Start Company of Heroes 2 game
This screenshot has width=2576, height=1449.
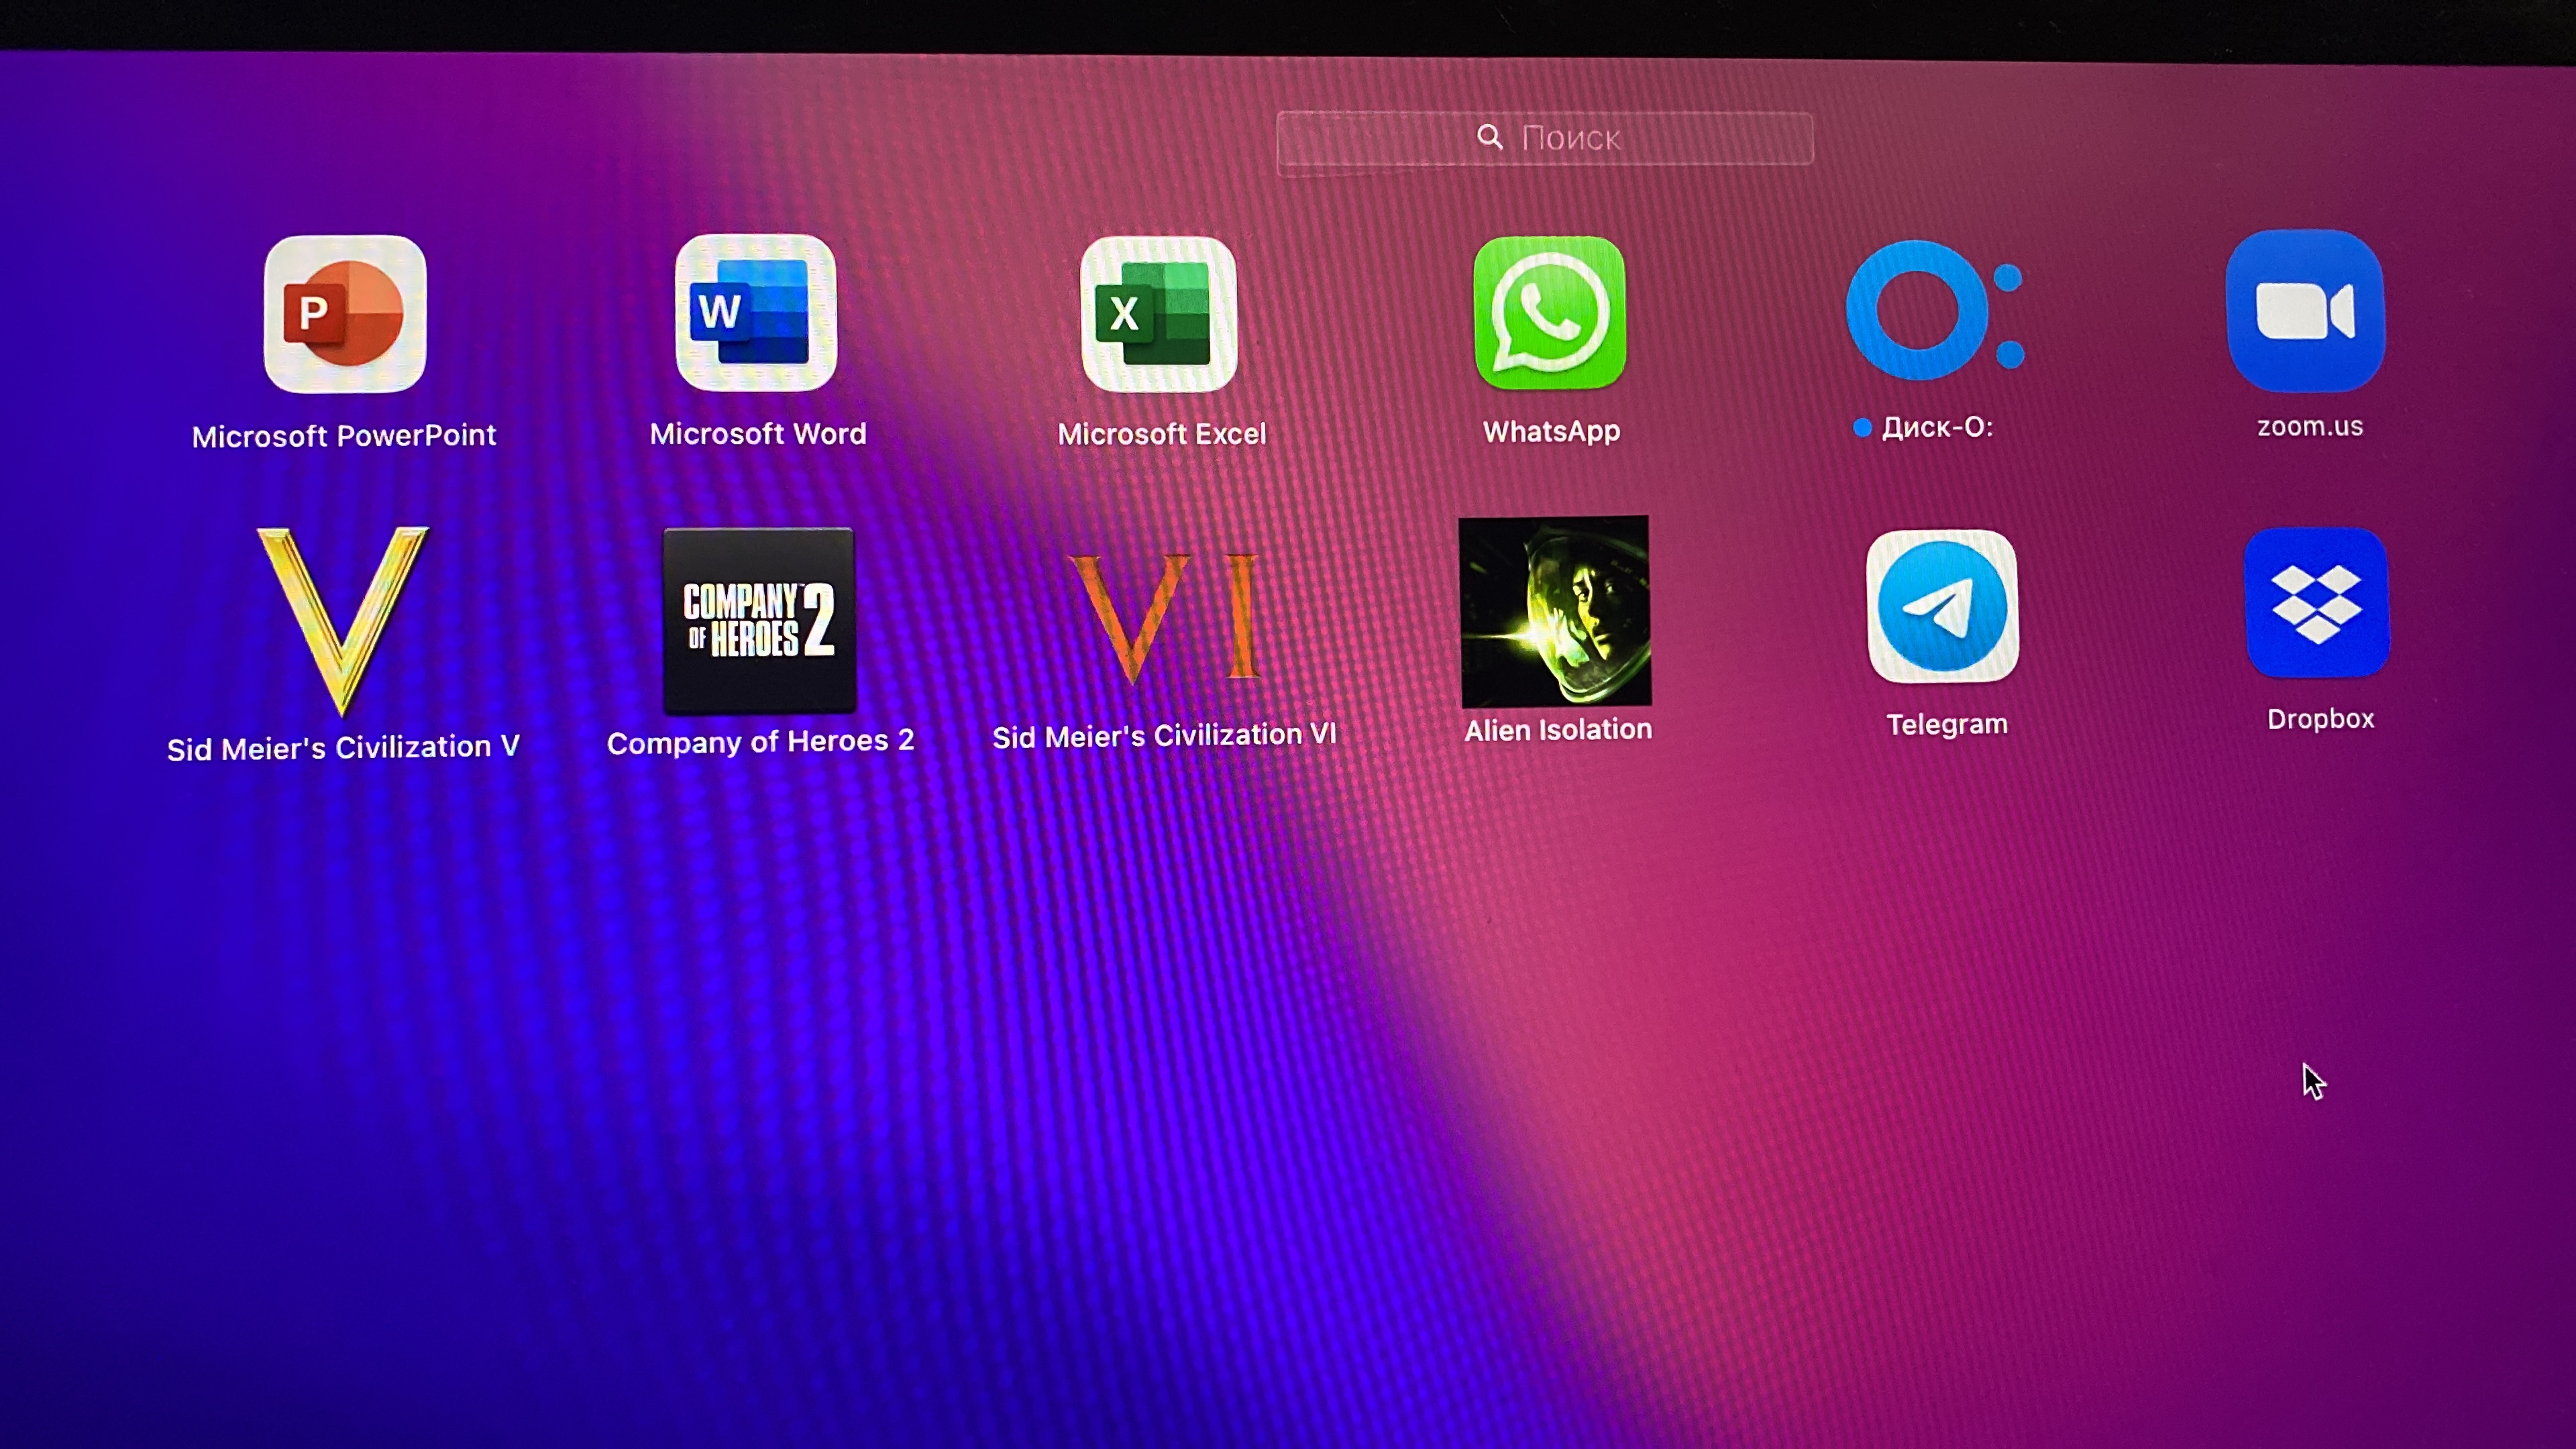759,619
